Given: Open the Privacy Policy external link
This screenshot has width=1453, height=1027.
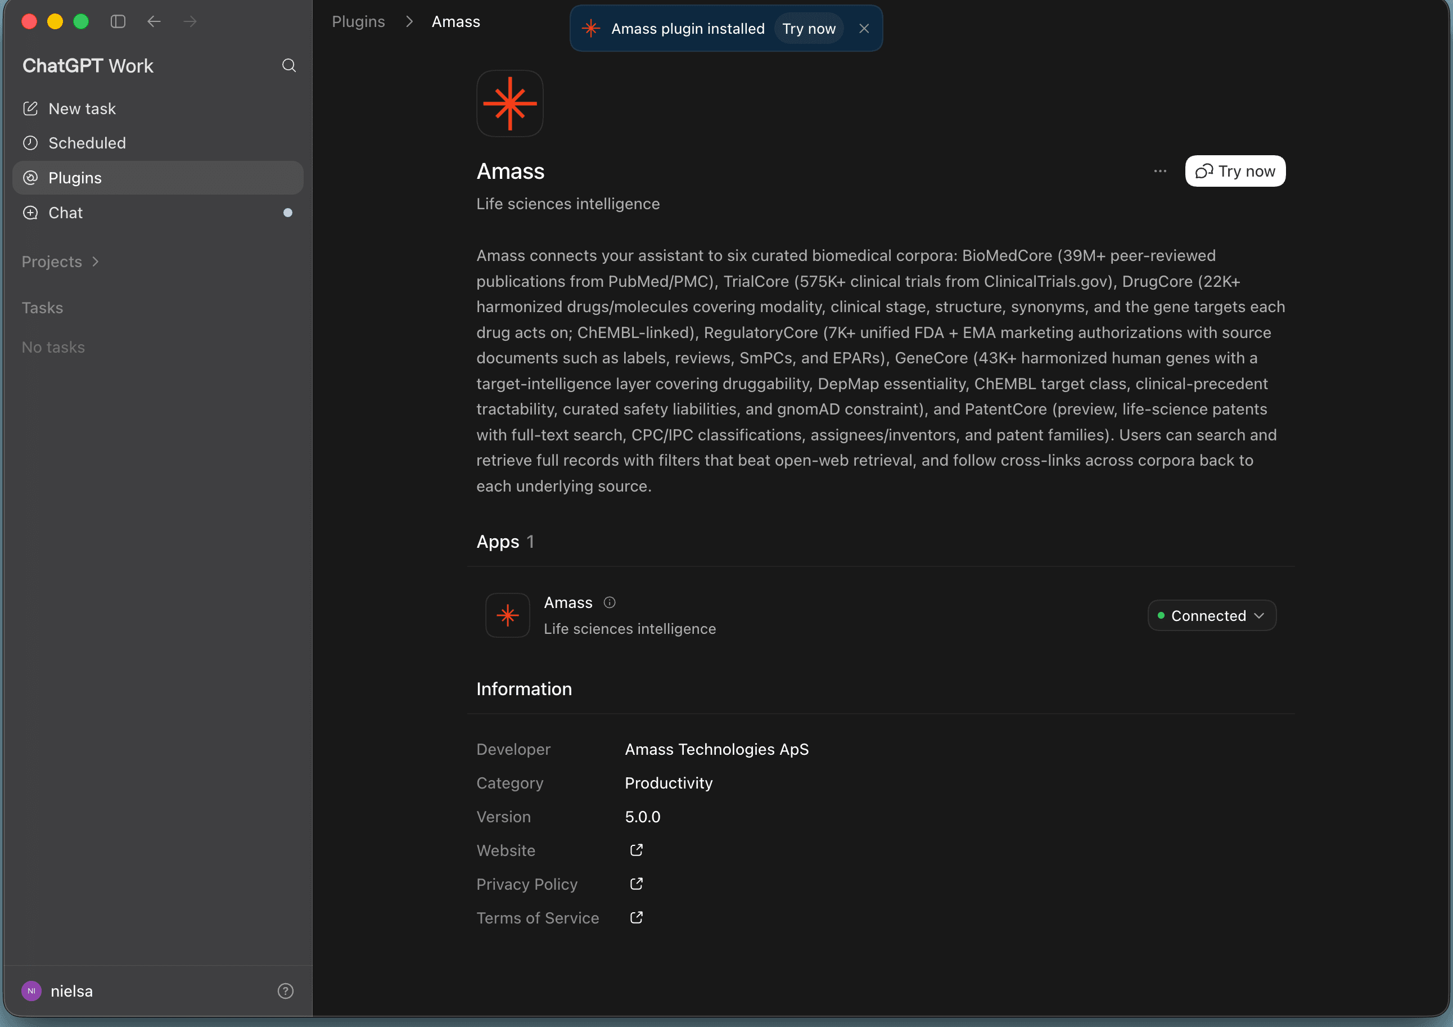Looking at the screenshot, I should click(636, 884).
